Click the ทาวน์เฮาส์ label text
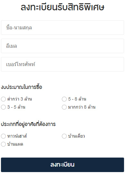This screenshot has width=125, height=174. tap(17, 136)
